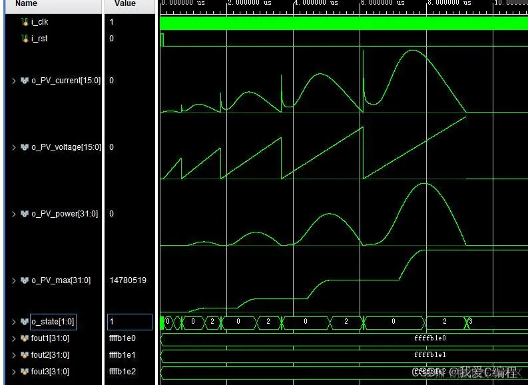The width and height of the screenshot is (528, 385).
Task: Select the fout2[31:0] signal name
Action: point(50,354)
